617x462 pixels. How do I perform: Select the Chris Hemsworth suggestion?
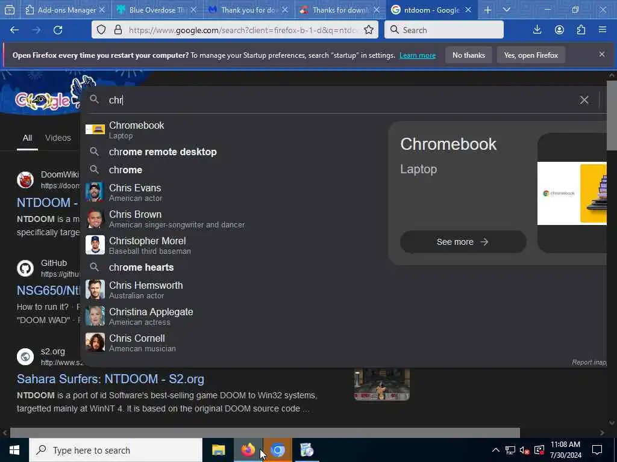coord(233,290)
